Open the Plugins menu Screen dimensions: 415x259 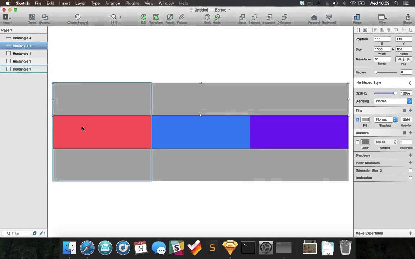pos(132,3)
